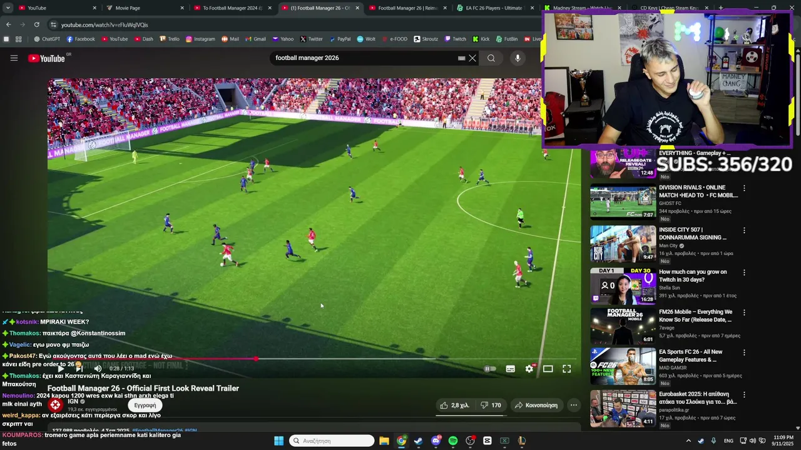The height and width of the screenshot is (450, 801).
Task: Toggle subtitles/closed captions in player
Action: [511, 369]
